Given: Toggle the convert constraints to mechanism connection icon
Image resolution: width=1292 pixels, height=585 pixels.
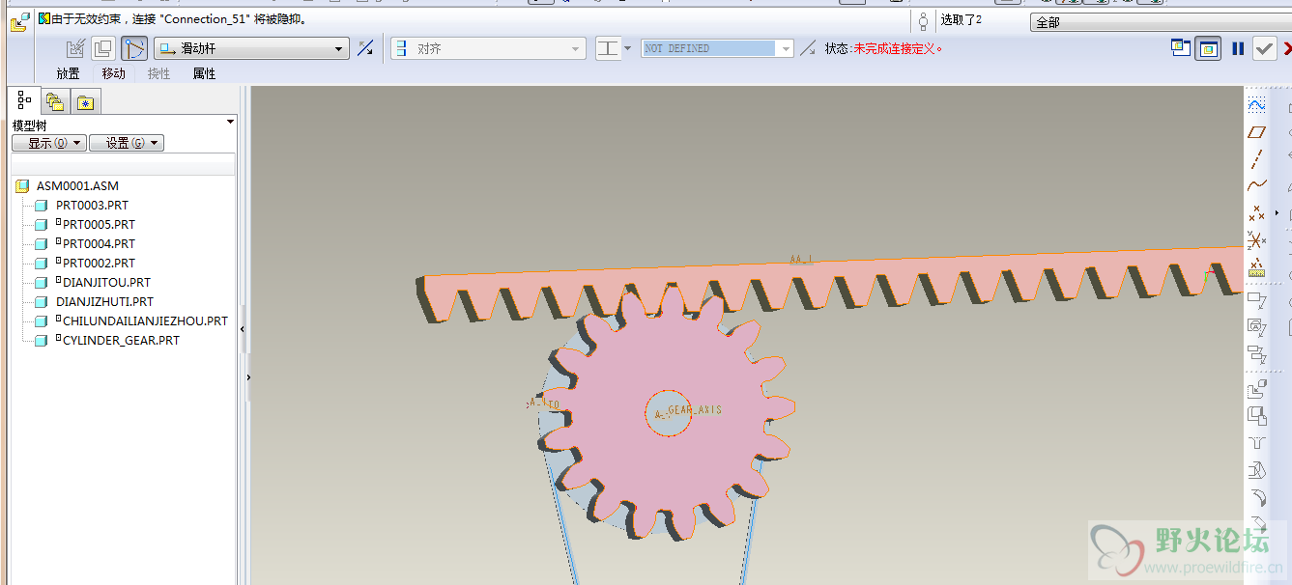Looking at the screenshot, I should coord(135,48).
